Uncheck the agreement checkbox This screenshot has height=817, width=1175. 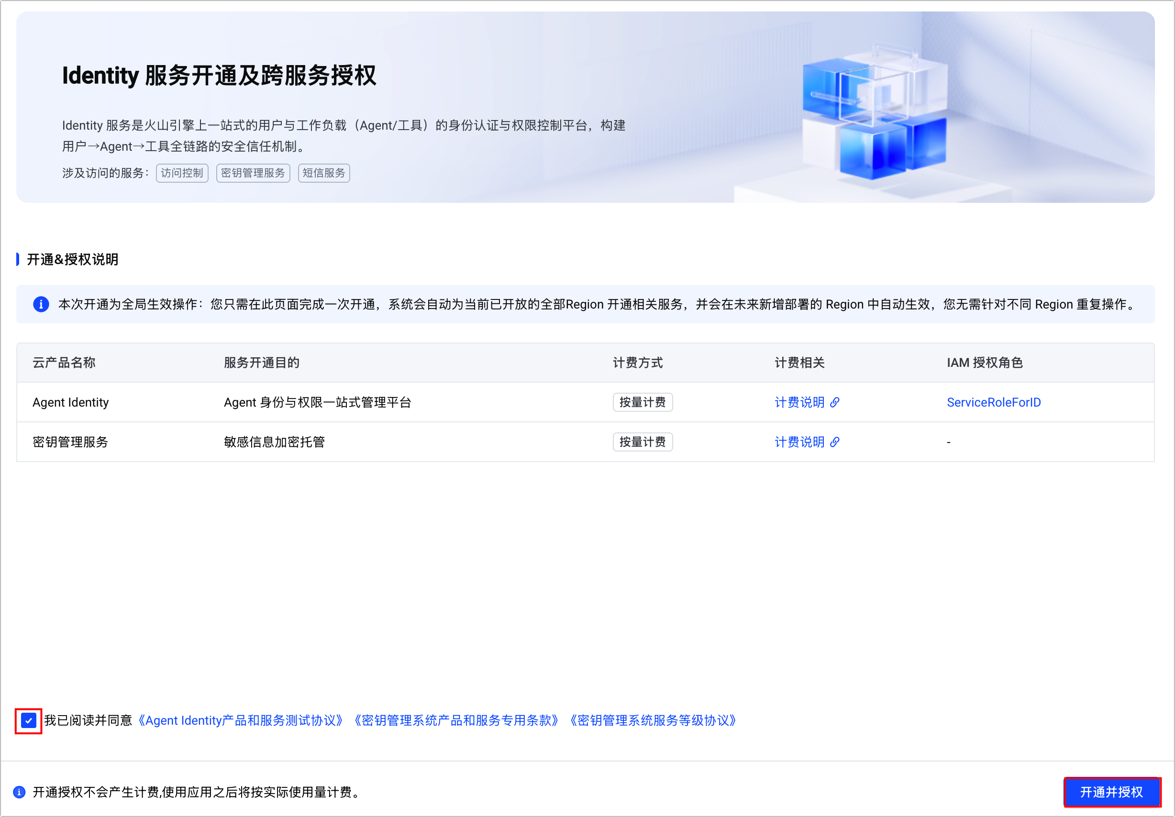pos(29,721)
